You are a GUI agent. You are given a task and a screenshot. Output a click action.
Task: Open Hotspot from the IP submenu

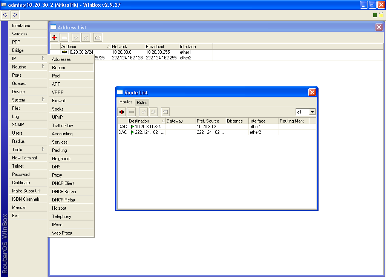tap(71, 208)
